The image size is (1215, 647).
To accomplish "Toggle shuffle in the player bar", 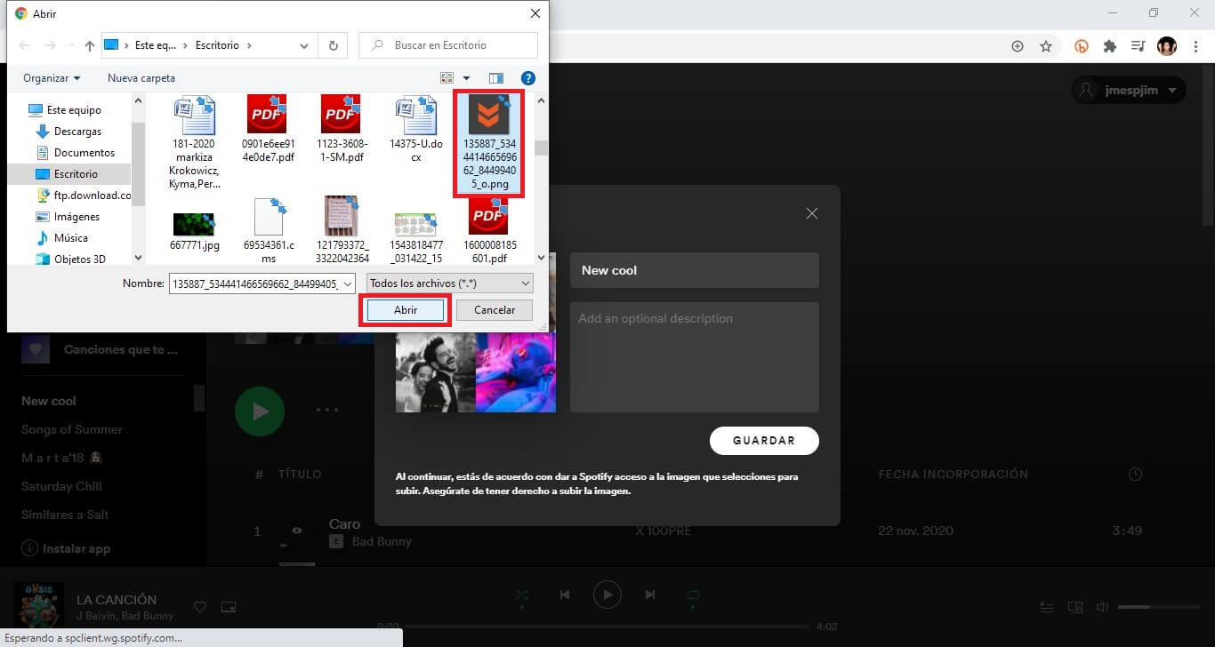I will (522, 595).
